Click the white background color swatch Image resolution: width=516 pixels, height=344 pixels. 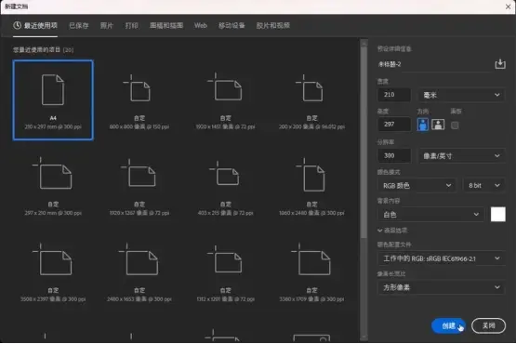pyautogui.click(x=498, y=214)
